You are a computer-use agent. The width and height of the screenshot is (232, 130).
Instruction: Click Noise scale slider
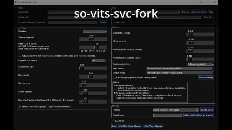pyautogui.click(x=93, y=77)
